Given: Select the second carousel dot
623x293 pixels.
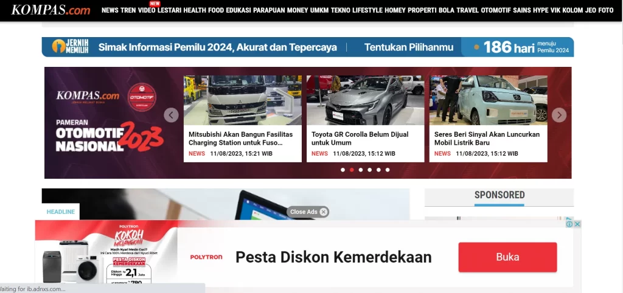Looking at the screenshot, I should 352,170.
